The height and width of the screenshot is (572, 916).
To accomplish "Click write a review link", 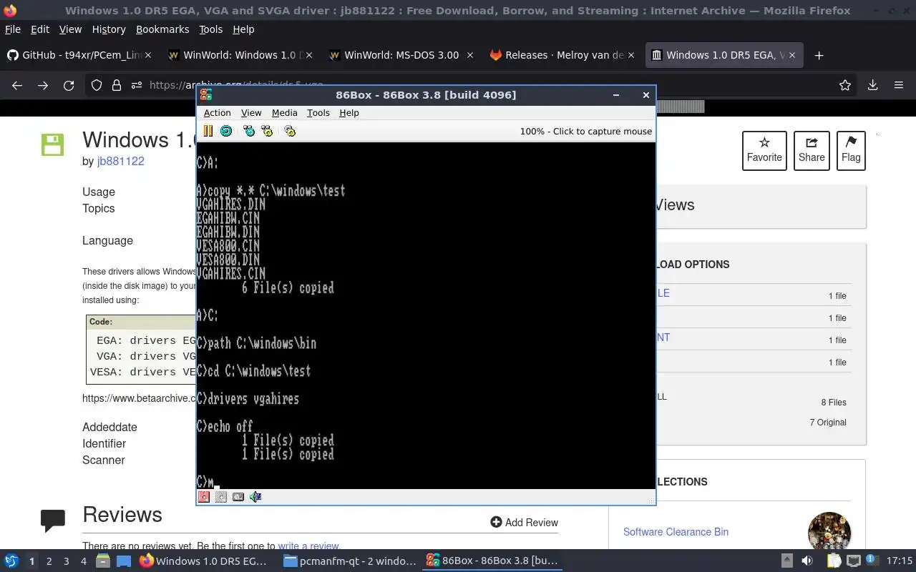I will (308, 546).
